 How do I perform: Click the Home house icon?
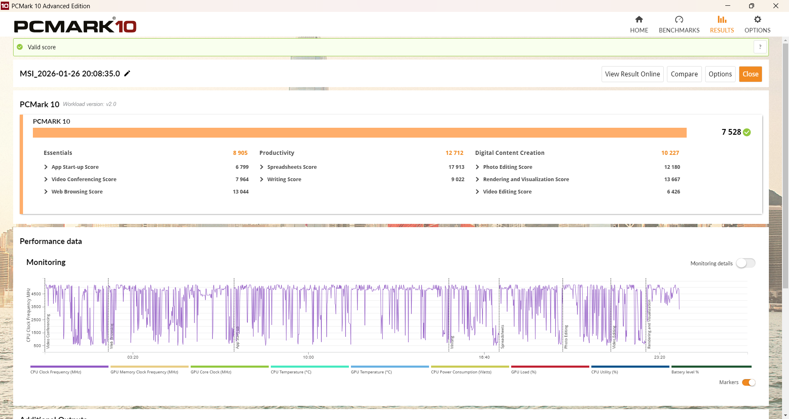[x=639, y=20]
